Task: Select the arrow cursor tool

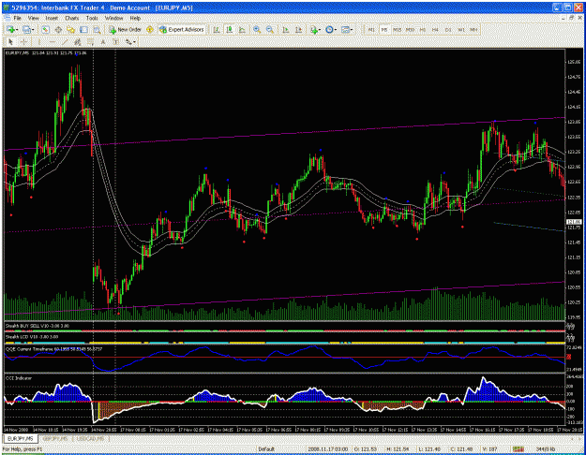Action: 10,42
